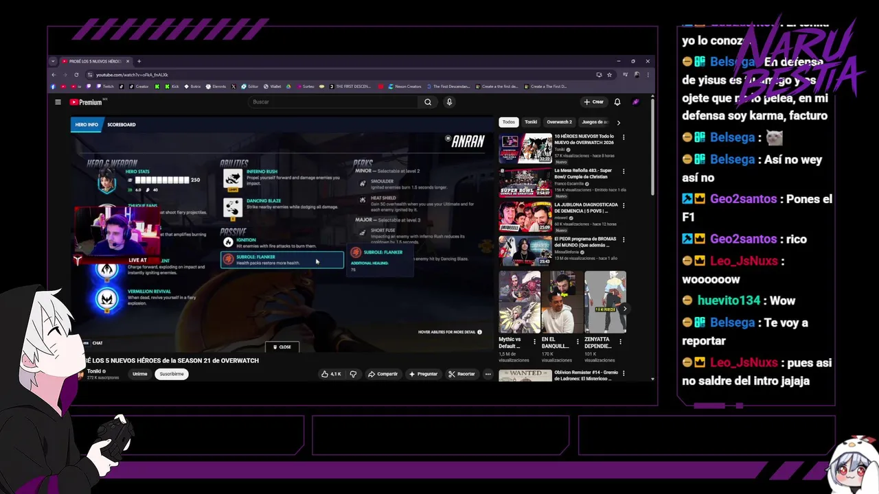Click chat username Geo2santos on Pones el F1
The height and width of the screenshot is (494, 879).
click(744, 199)
